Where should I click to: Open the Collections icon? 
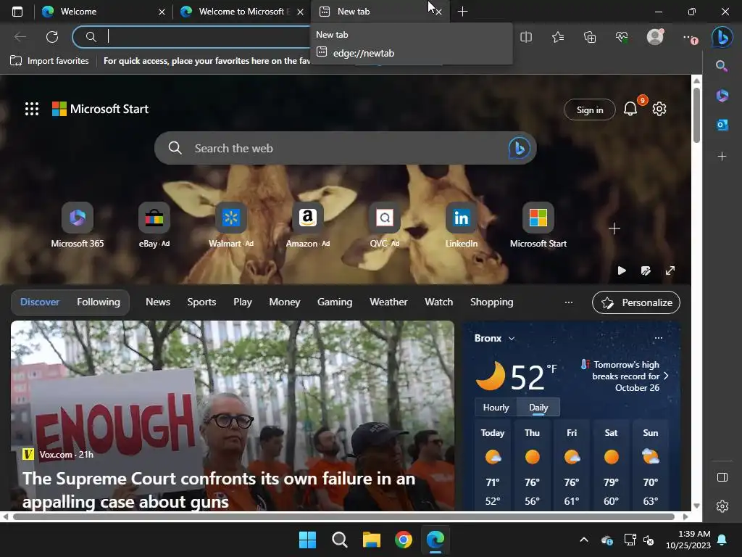tap(590, 37)
